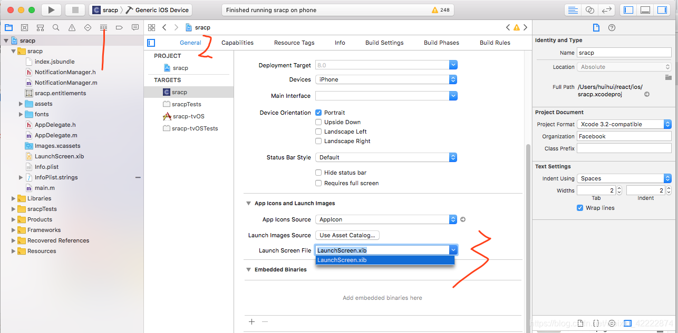The width and height of the screenshot is (678, 333).
Task: Click the Stop button in toolbar
Action: [x=75, y=10]
